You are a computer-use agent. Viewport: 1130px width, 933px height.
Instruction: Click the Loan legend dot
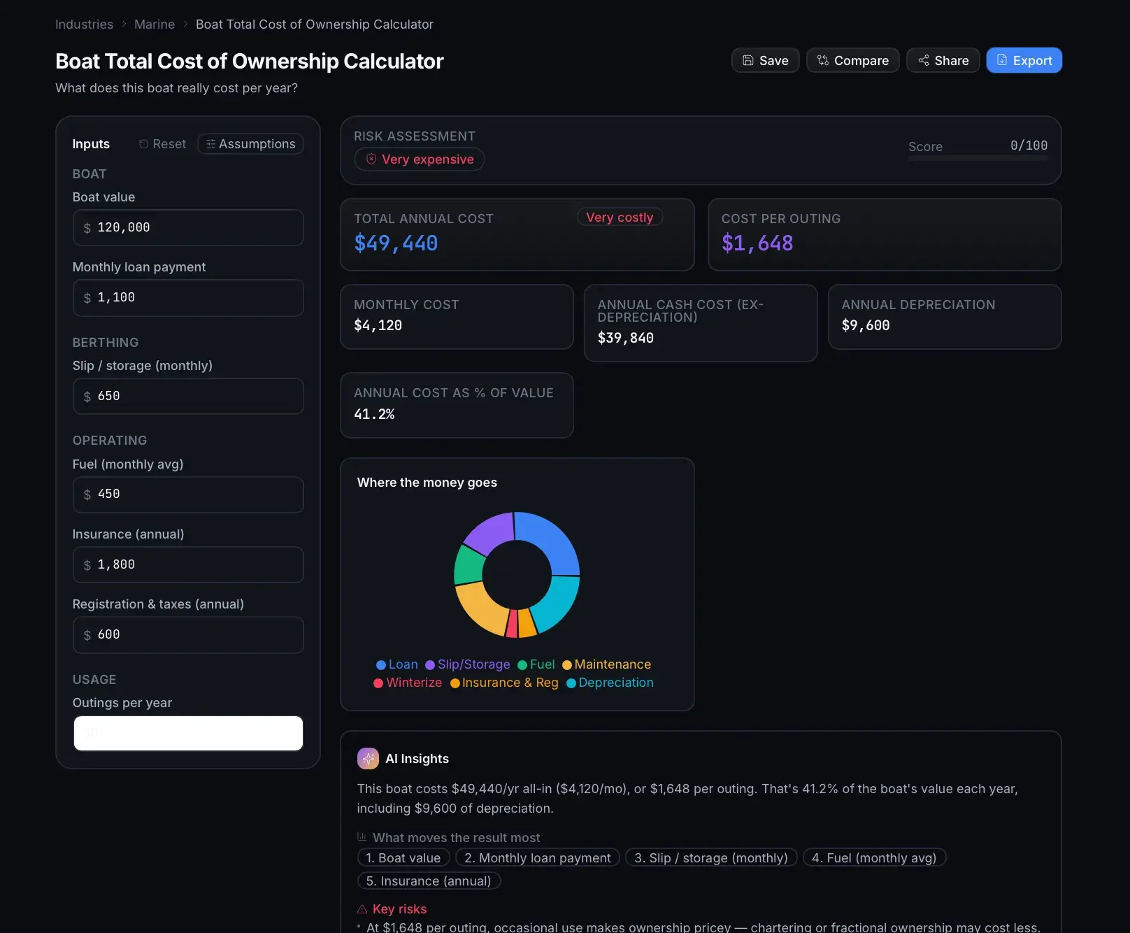pos(381,665)
